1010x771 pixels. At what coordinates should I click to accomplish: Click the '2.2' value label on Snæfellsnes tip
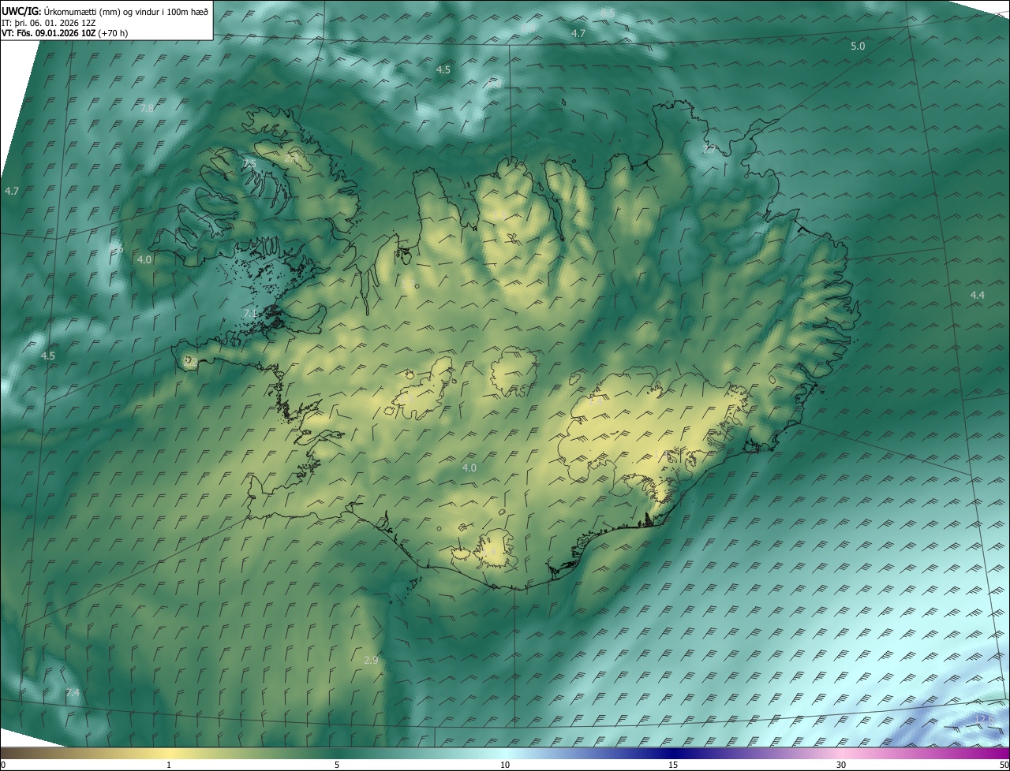189,361
